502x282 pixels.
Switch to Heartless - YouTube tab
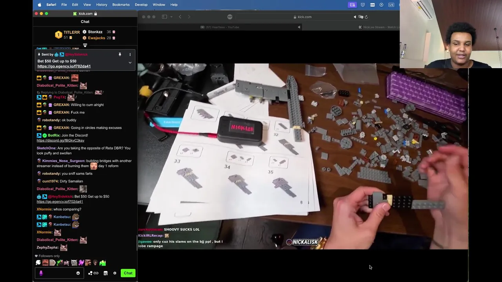(220, 27)
